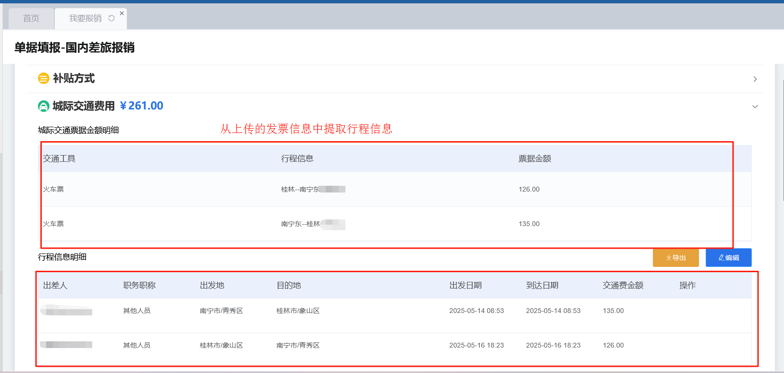
Task: Click the 出发地 column header
Action: (x=212, y=285)
